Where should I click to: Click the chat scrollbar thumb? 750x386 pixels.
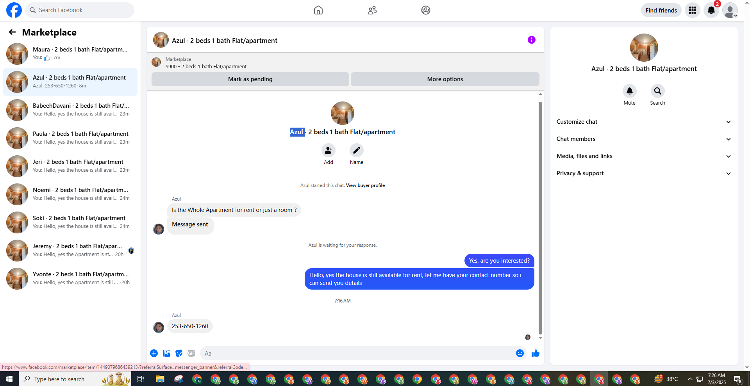pos(540,218)
